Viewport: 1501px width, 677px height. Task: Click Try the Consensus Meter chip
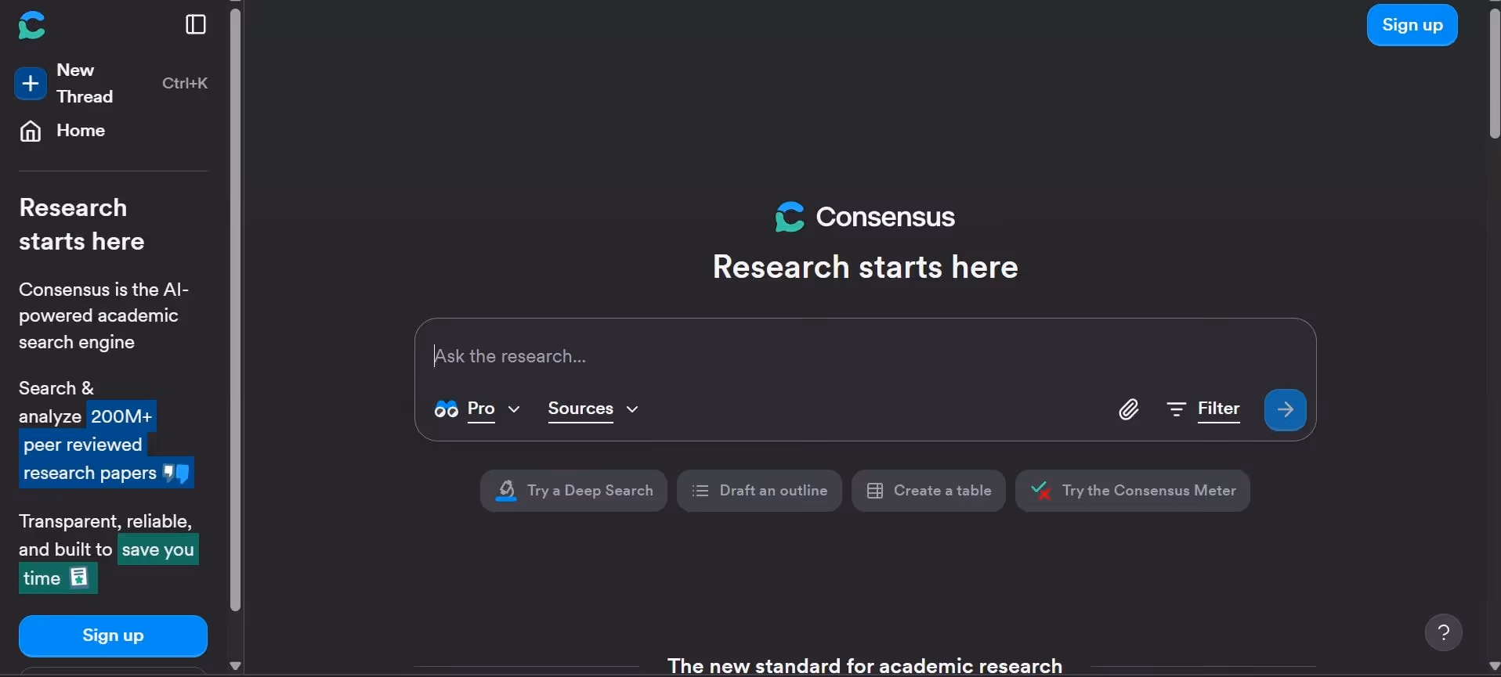point(1132,491)
